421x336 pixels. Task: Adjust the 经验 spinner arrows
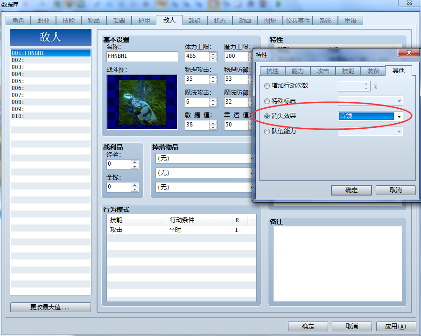click(134, 164)
